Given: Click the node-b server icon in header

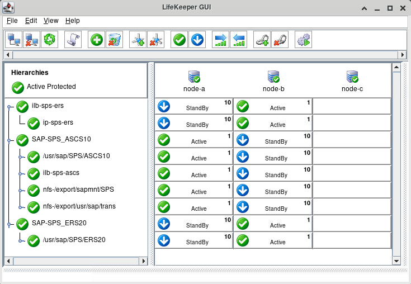Looking at the screenshot, I should tap(273, 77).
